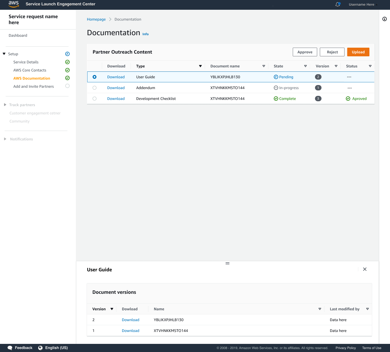This screenshot has height=352, width=390.
Task: Open Customer engagement cetner item
Action: 35,113
